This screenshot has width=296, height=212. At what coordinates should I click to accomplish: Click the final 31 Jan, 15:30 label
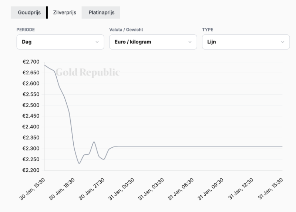271,188
